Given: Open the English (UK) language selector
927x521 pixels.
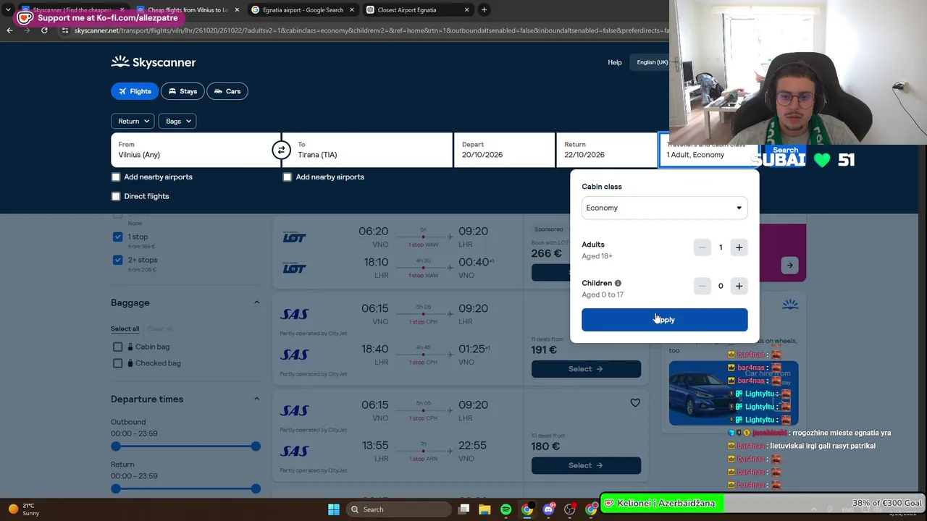Looking at the screenshot, I should (652, 62).
